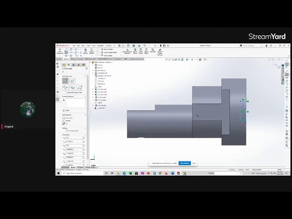Screen dimensions: 292x219
Task: Enable Add construction lines checkbox
Action: 67,92
